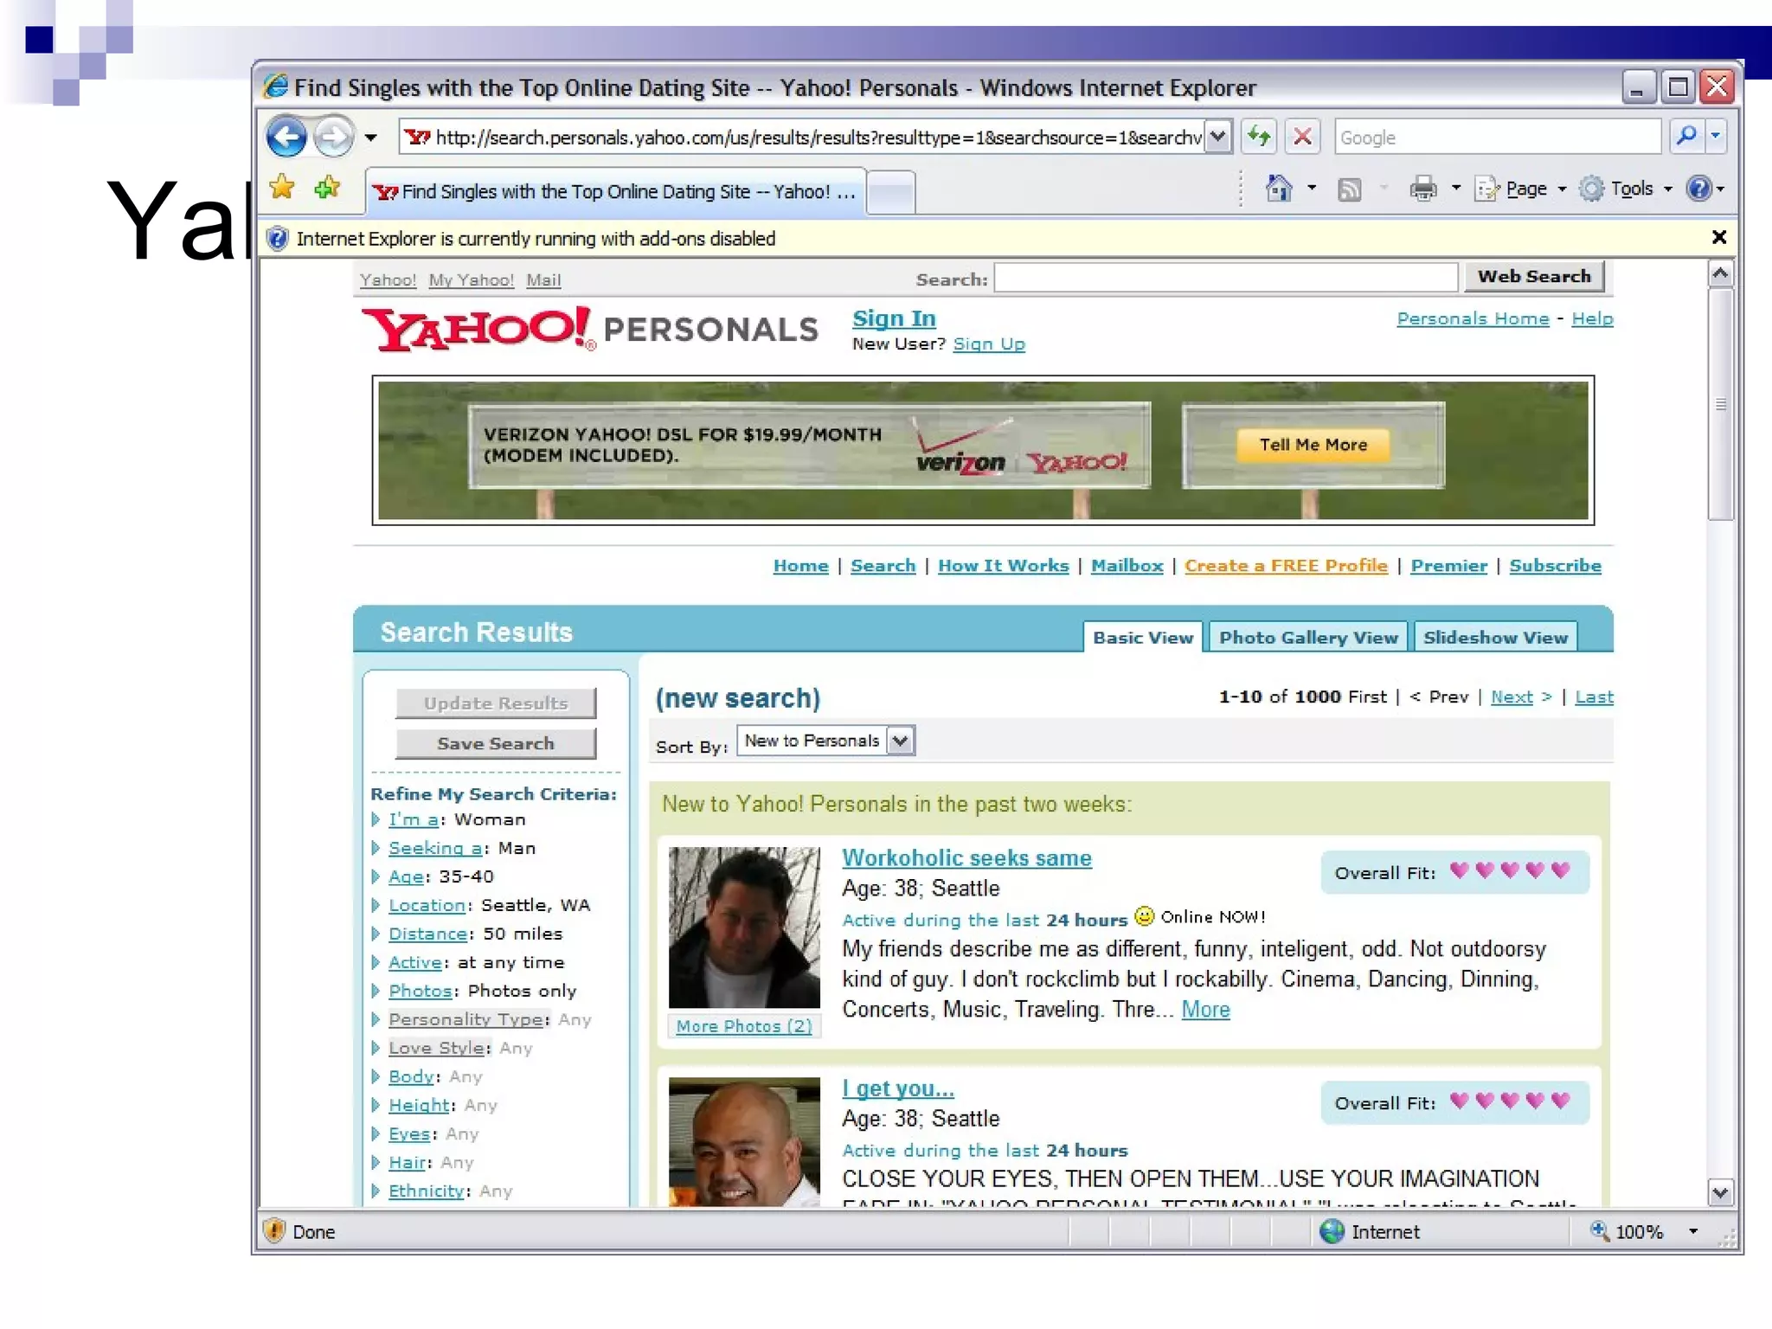
Task: Open the Tools menu
Action: click(x=1626, y=189)
